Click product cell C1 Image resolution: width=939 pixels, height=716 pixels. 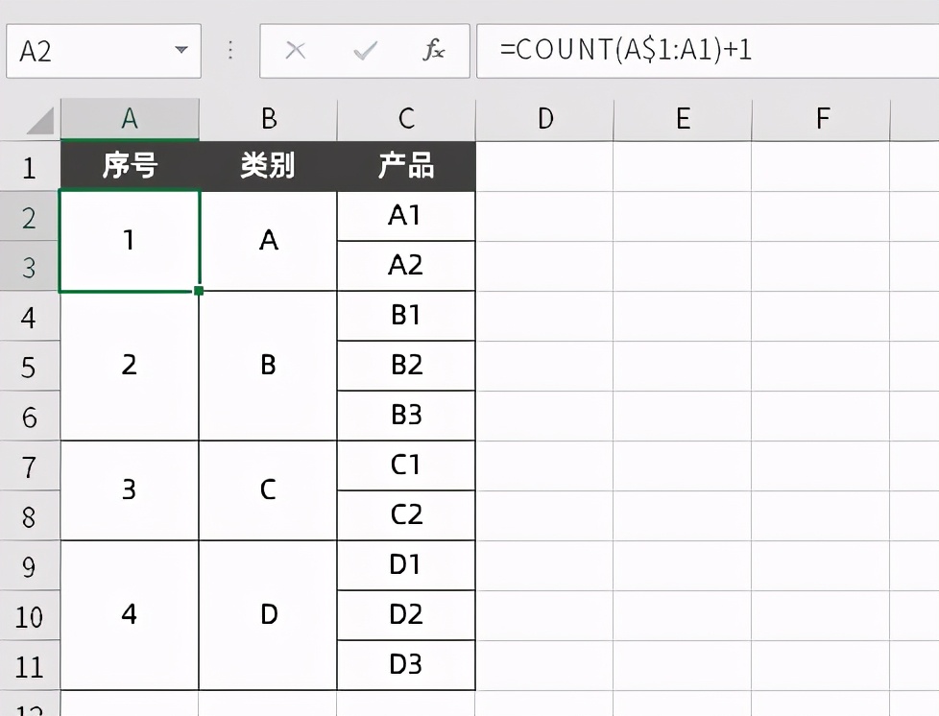pyautogui.click(x=406, y=465)
